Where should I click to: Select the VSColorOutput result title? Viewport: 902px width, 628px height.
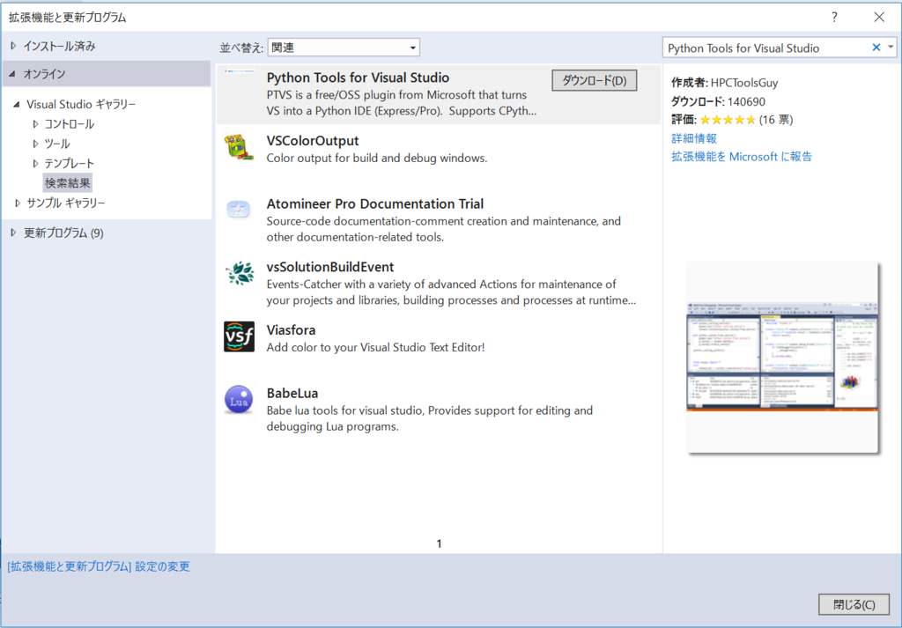(x=313, y=141)
